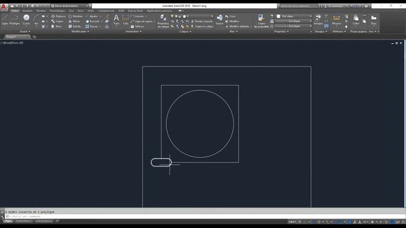The width and height of the screenshot is (406, 228).
Task: Click the Copier tool in Modification panel
Action: pyautogui.click(x=58, y=22)
